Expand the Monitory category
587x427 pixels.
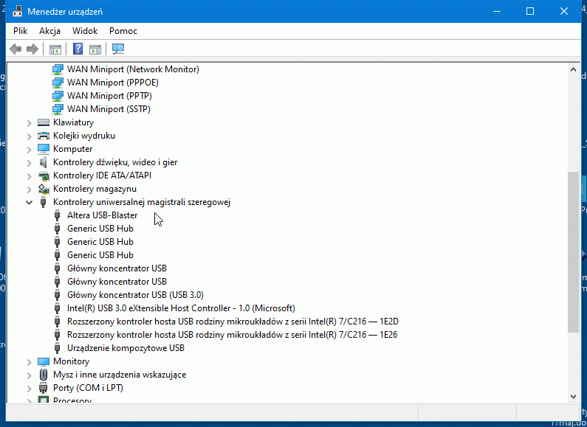pyautogui.click(x=30, y=361)
